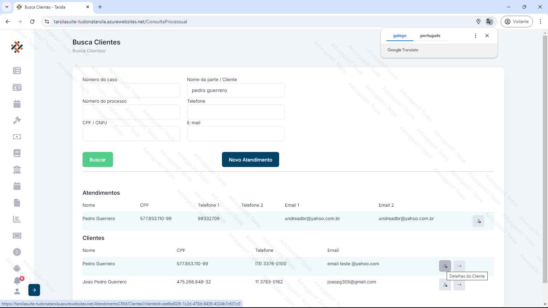Open the bar chart reports sidebar icon

[17, 219]
